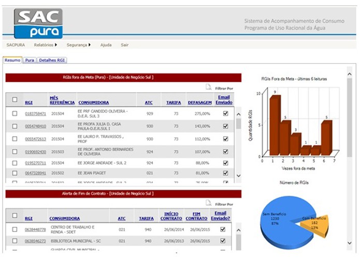The width and height of the screenshot is (360, 259).
Task: Click down arrow of RGIs table scrollbar
Action: tap(239, 176)
